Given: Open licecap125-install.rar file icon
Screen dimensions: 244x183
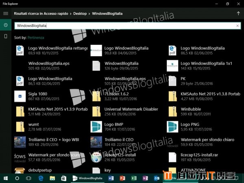Looking at the screenshot, I should pos(172,157).
